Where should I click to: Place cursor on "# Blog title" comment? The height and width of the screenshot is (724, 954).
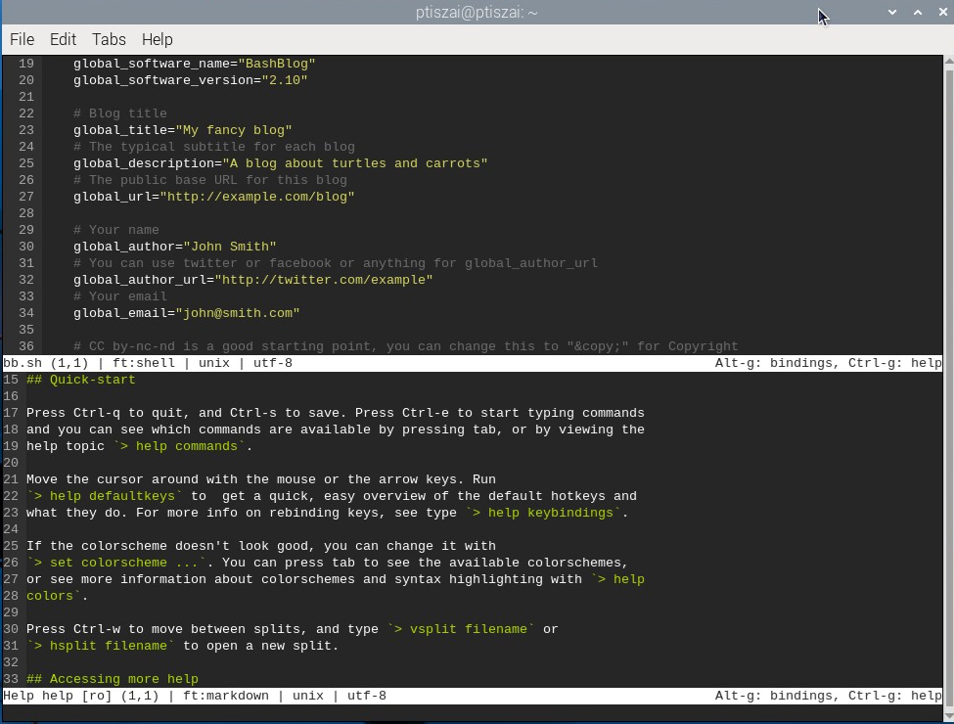[119, 113]
